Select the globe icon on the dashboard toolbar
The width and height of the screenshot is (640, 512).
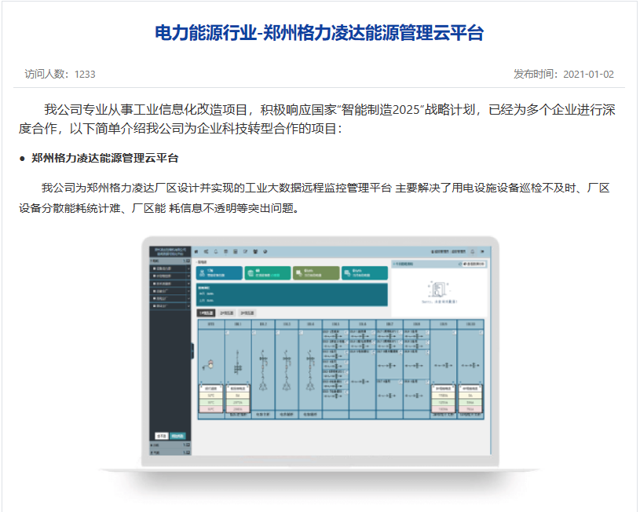pyautogui.click(x=264, y=251)
